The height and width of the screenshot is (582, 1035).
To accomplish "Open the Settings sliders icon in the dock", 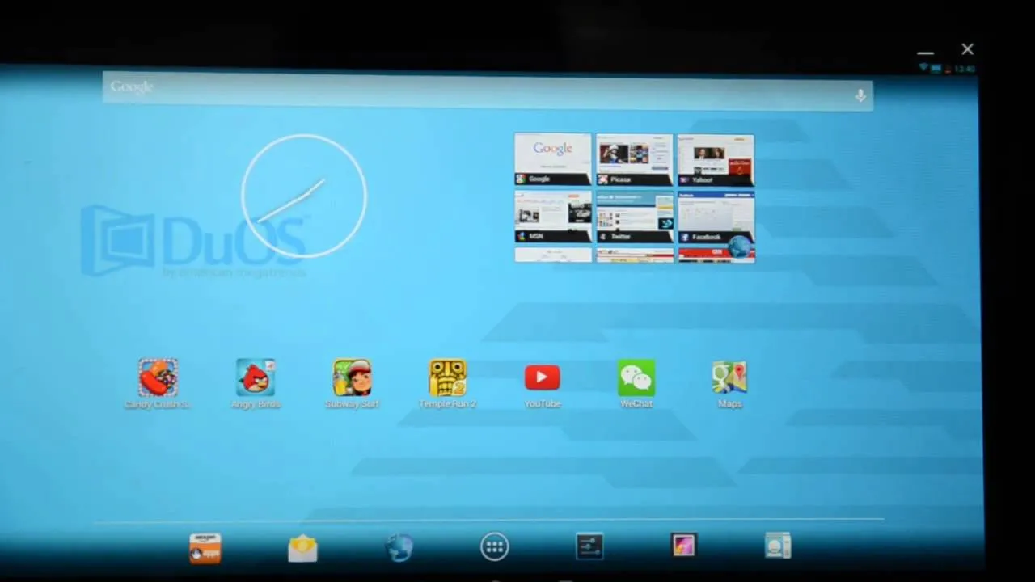I will click(589, 546).
